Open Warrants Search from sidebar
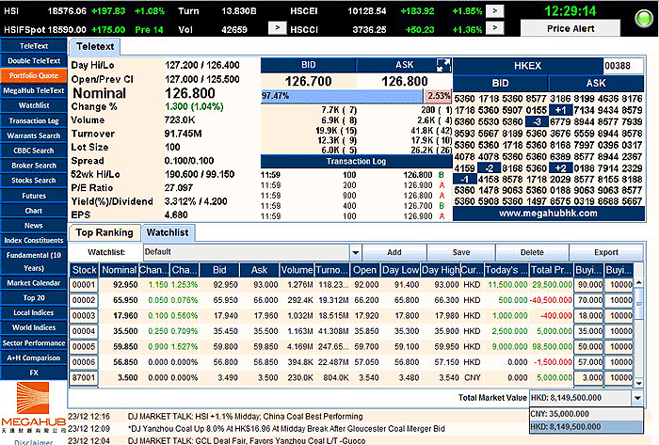Screen dimensions: 659x445 (34, 135)
